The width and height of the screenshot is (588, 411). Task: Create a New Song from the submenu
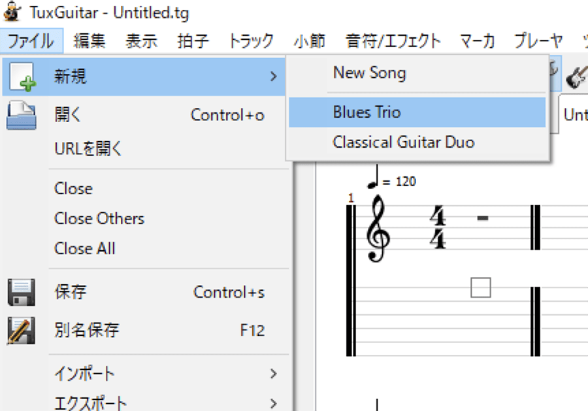(x=369, y=73)
